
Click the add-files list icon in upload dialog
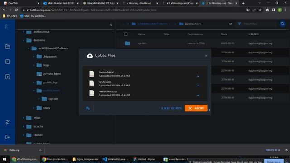pyautogui.click(x=88, y=108)
